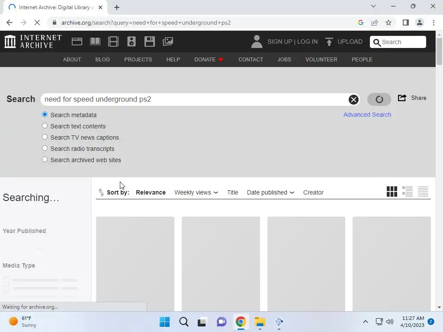Screen dimensions: 443x332
Task: Click the Google icon in address bar
Action: pyautogui.click(x=360, y=22)
